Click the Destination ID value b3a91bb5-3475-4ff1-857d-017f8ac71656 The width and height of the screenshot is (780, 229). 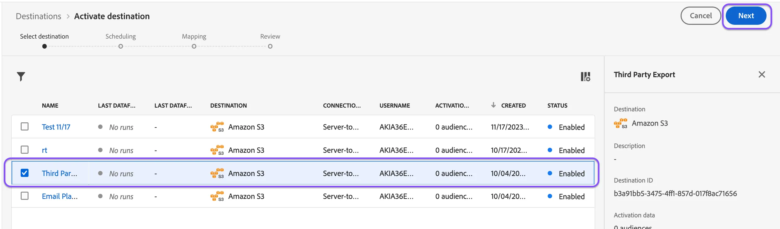[x=675, y=194]
